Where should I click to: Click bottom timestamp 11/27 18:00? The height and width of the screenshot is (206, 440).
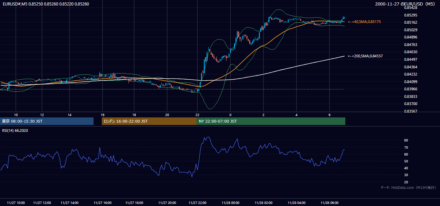coord(134,203)
